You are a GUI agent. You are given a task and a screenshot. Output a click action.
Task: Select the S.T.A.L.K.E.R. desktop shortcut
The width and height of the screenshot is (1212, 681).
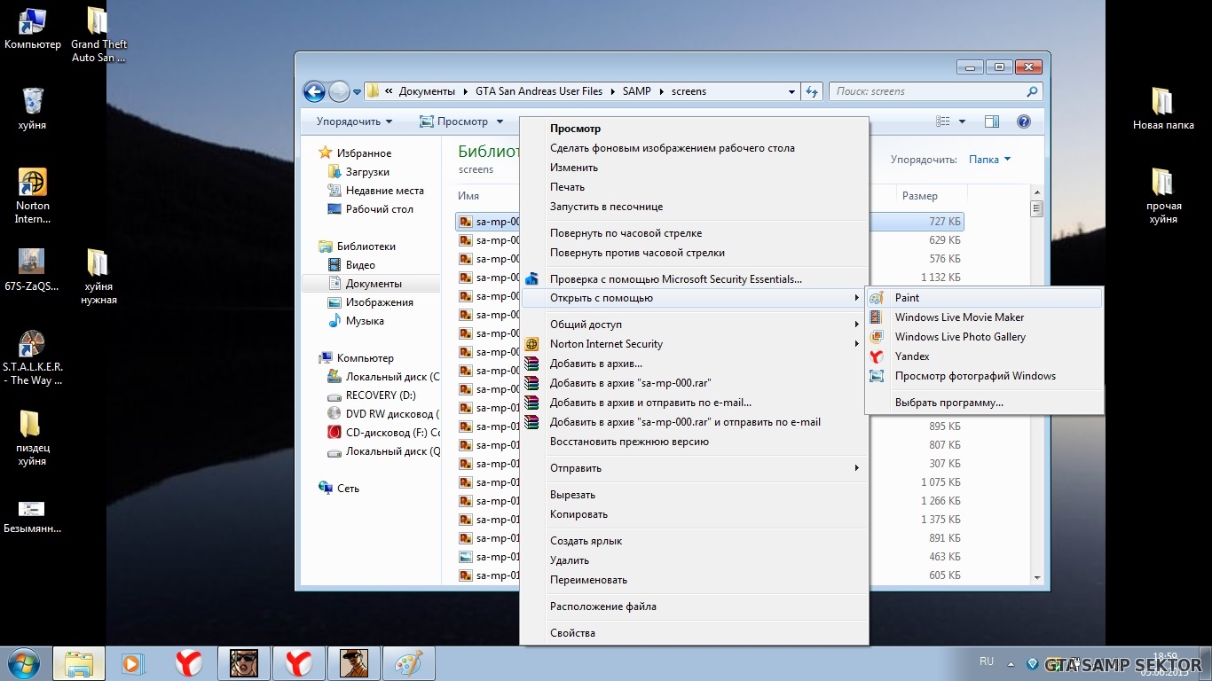(33, 358)
